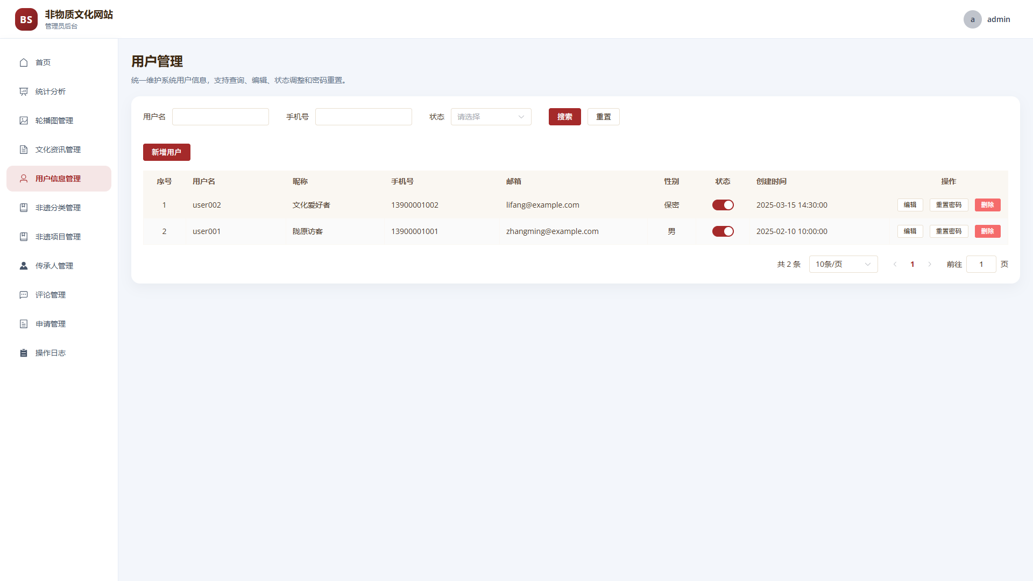Click 重置密码 for user001
Screen dimensions: 1033x581
(949, 231)
